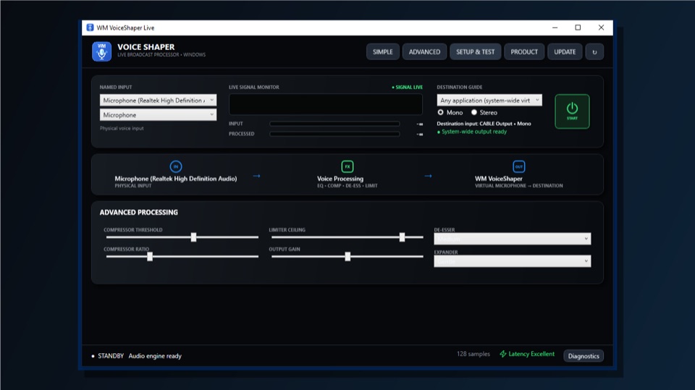Open the Any application destination dropdown

click(x=489, y=100)
